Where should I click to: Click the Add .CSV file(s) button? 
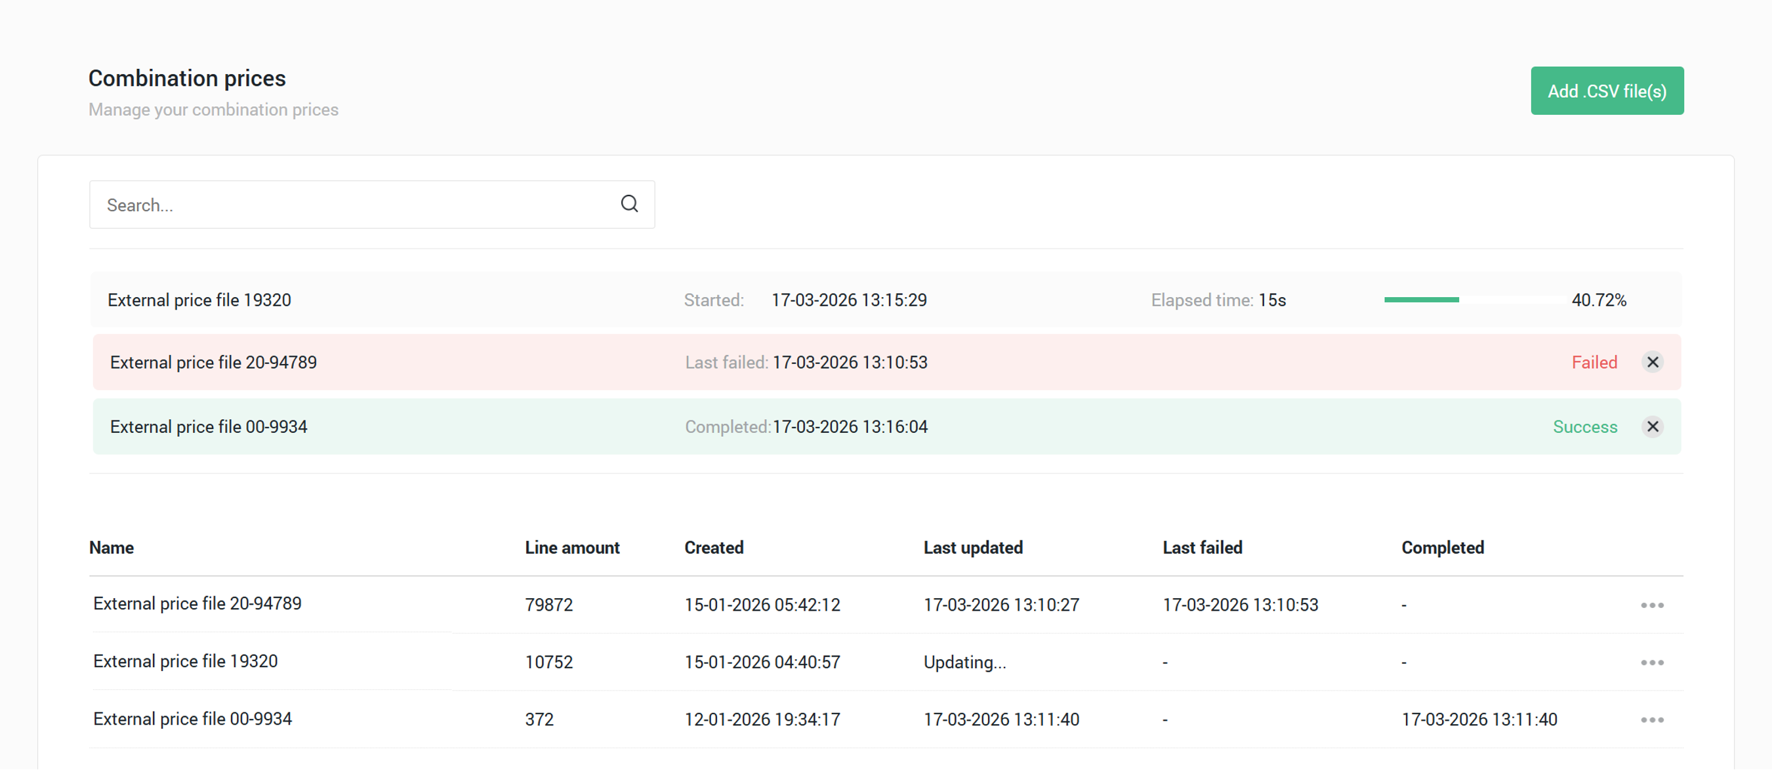point(1606,91)
